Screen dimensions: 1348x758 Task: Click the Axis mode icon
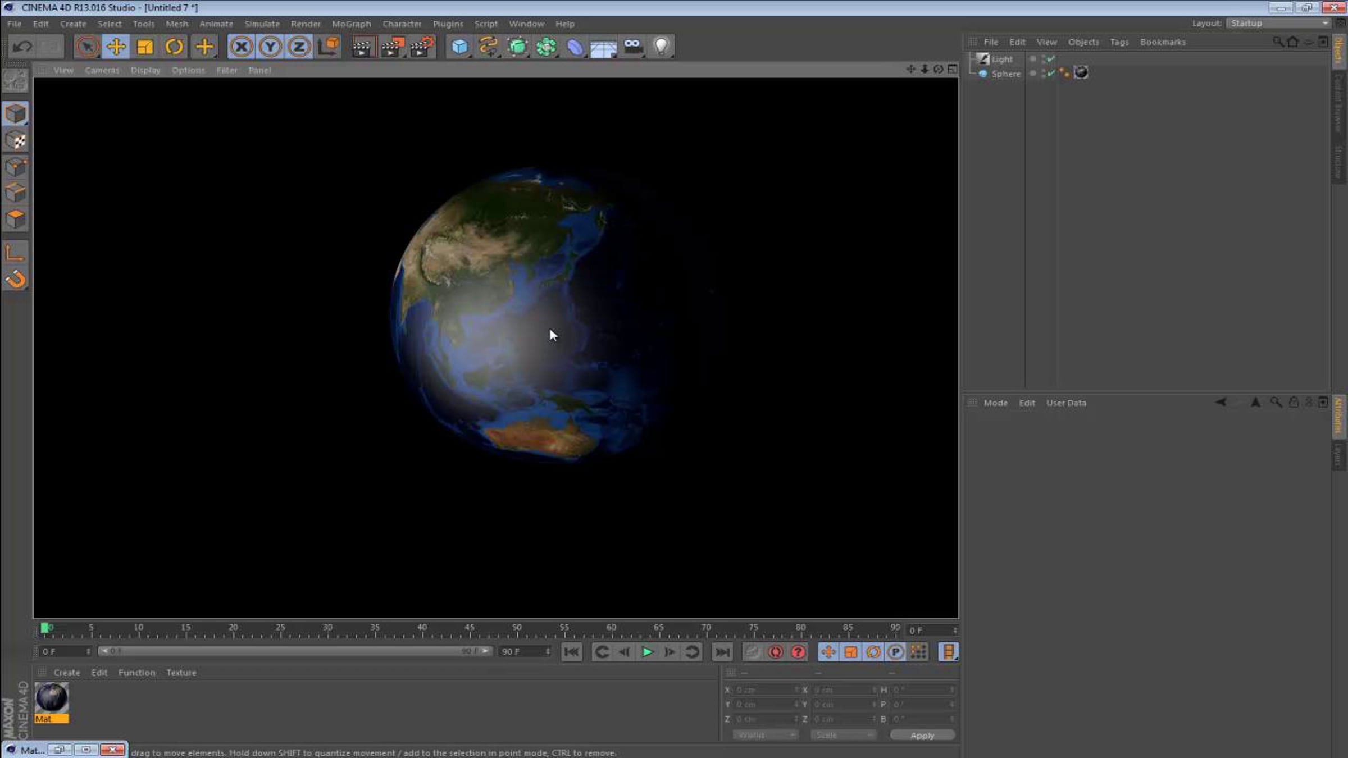click(15, 253)
